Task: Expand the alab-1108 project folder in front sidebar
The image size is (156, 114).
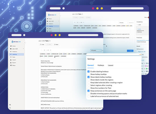Action: tap(23, 49)
